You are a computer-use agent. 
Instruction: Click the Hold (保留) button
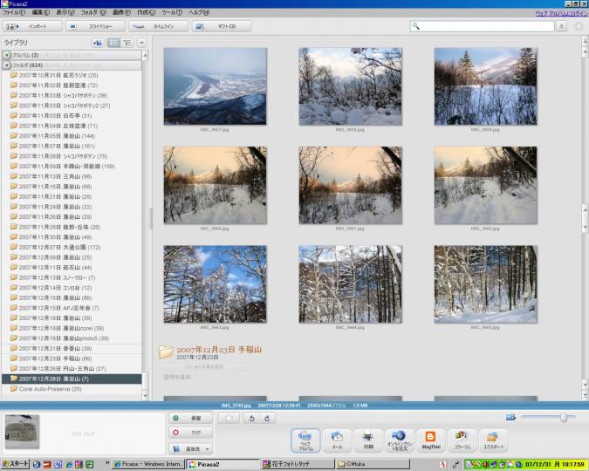coord(188,419)
